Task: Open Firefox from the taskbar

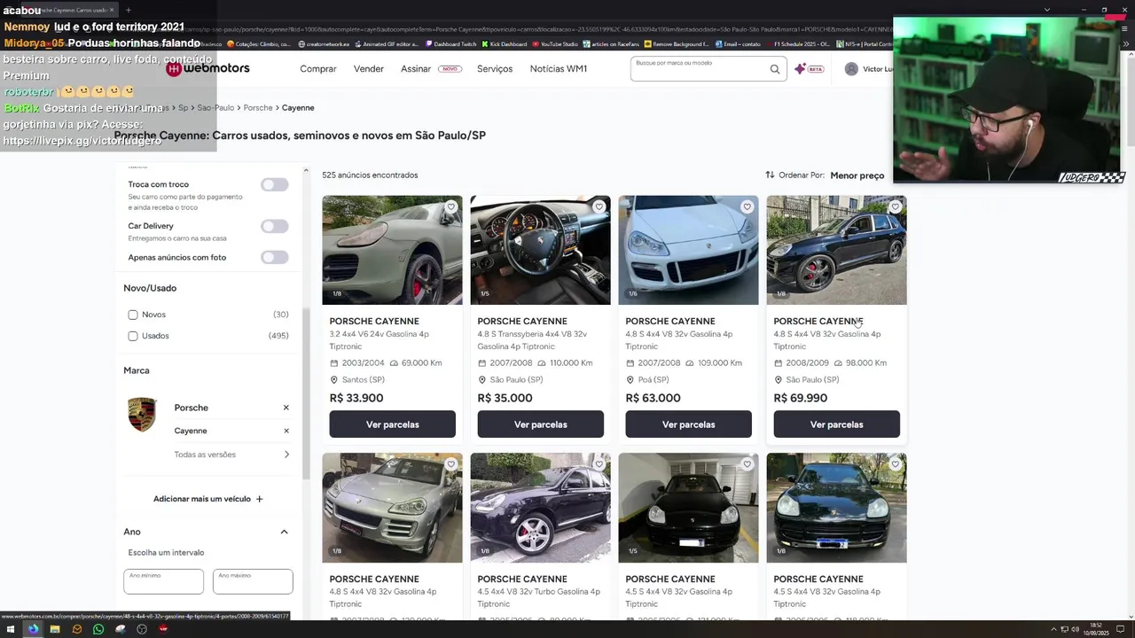Action: point(33,629)
